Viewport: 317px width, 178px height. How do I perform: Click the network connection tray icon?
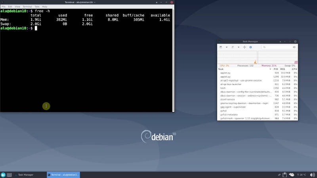pyautogui.click(x=279, y=175)
